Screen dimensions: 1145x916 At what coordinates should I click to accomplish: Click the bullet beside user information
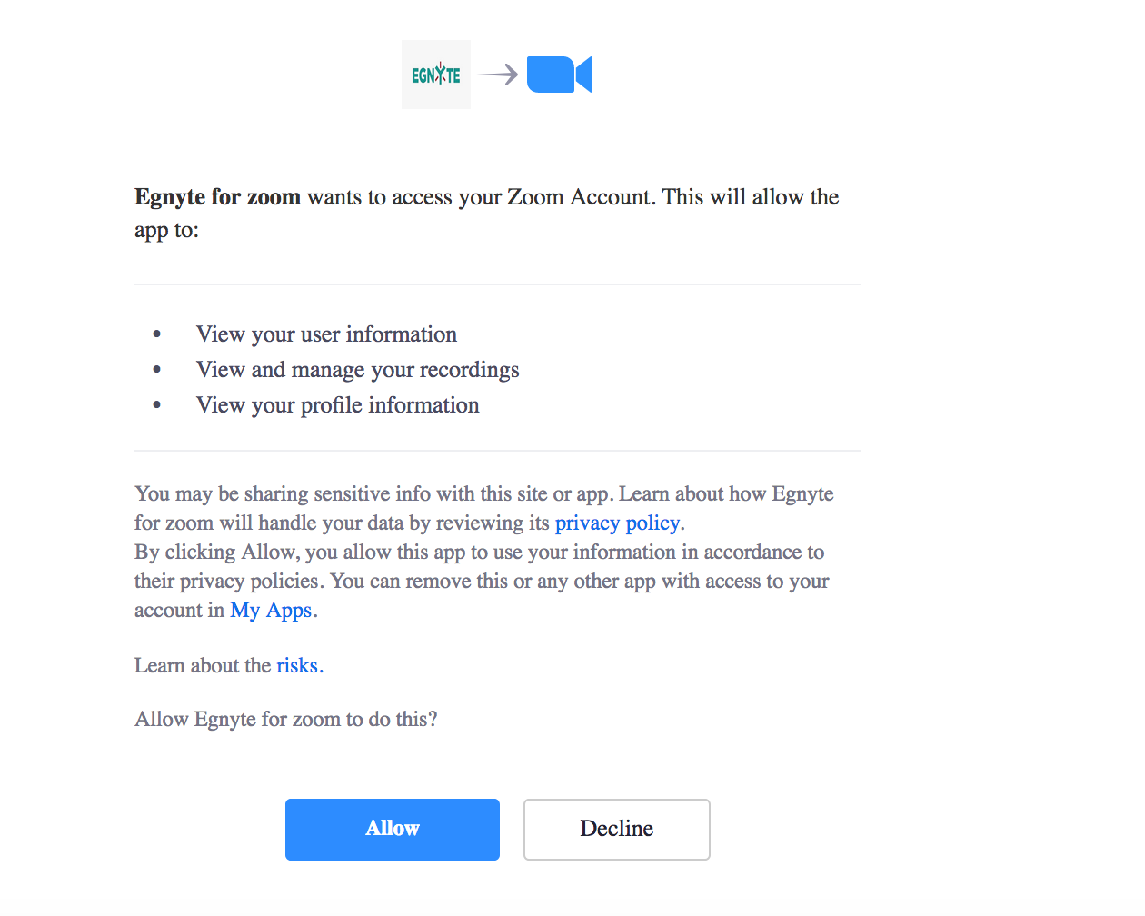point(157,334)
